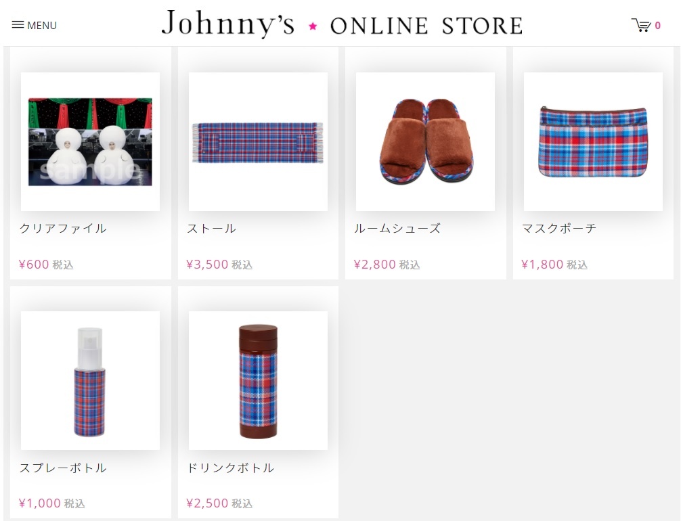Open the plaid drink bottle image
Viewport: 681px width, 521px height.
(x=258, y=380)
